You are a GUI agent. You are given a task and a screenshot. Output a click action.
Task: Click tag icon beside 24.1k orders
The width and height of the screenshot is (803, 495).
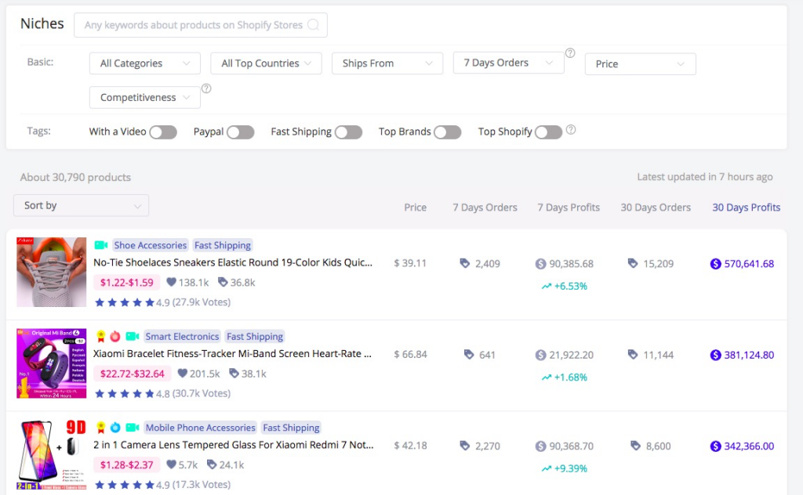(x=212, y=464)
